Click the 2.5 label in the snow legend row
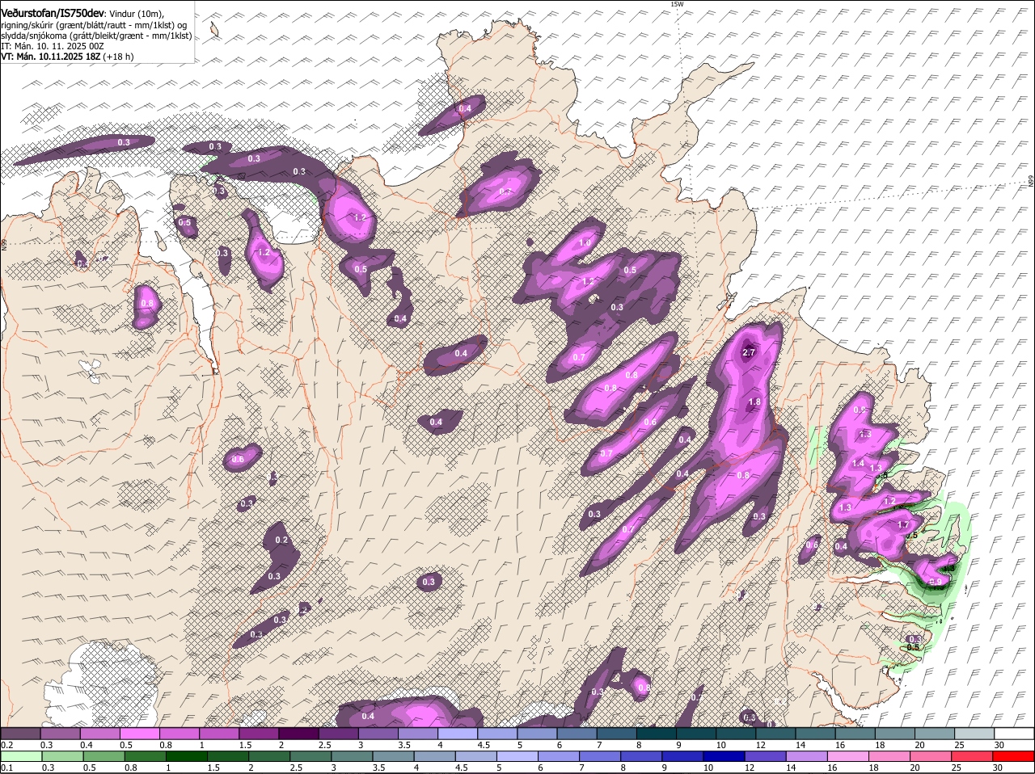1035x774 pixels. click(325, 745)
